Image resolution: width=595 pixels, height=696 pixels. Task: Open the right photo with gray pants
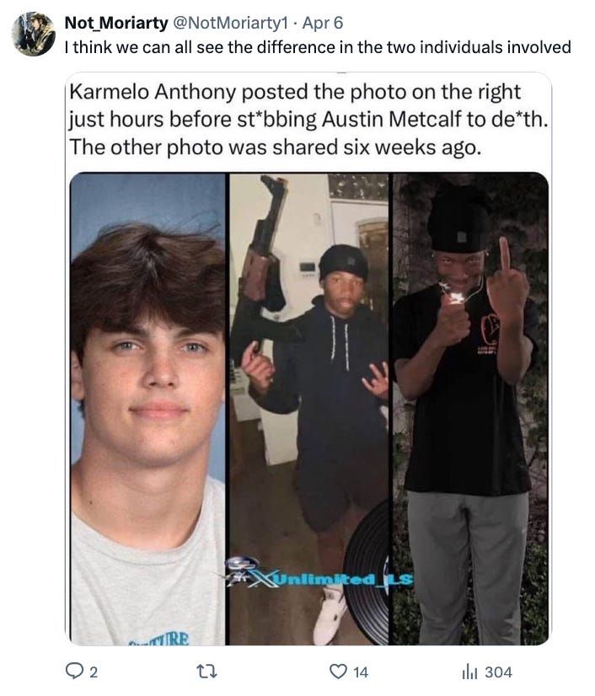click(470, 409)
